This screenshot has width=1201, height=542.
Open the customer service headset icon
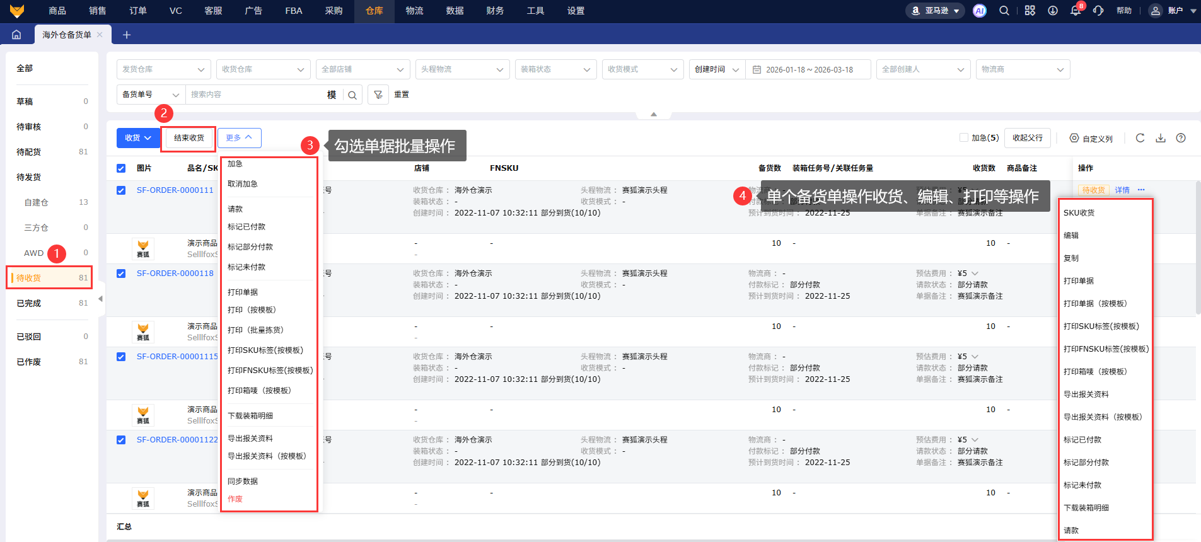1098,11
